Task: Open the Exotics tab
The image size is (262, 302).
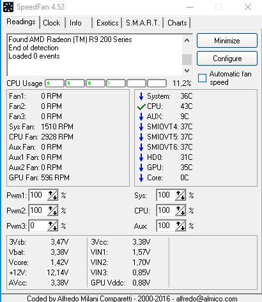Action: 107,23
